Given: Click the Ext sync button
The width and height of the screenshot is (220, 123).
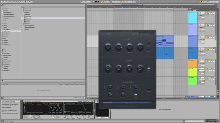Looking at the screenshot, I should click(7, 2).
